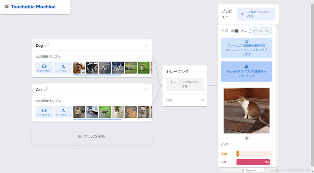314x173 pixels.
Task: Select the first dog sample thumbnail
Action: click(x=79, y=68)
